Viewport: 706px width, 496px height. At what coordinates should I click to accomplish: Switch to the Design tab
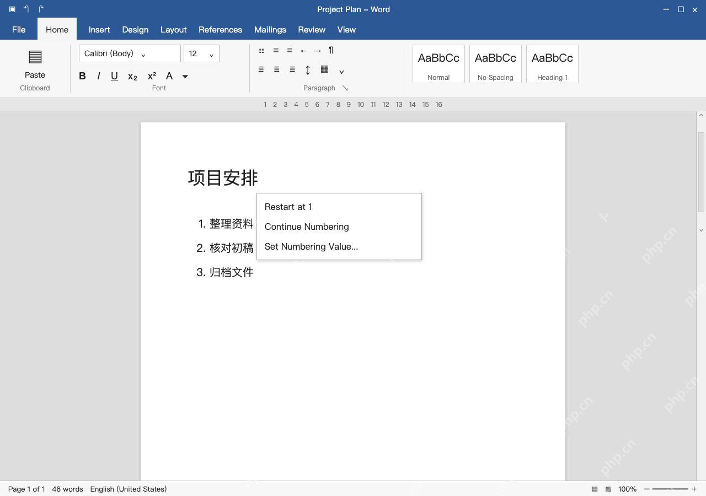point(135,30)
